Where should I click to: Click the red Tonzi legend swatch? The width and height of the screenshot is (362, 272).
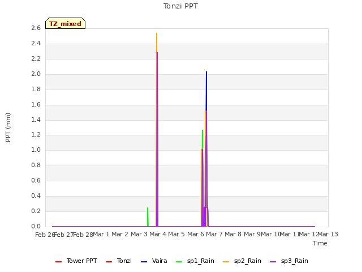pyautogui.click(x=109, y=262)
